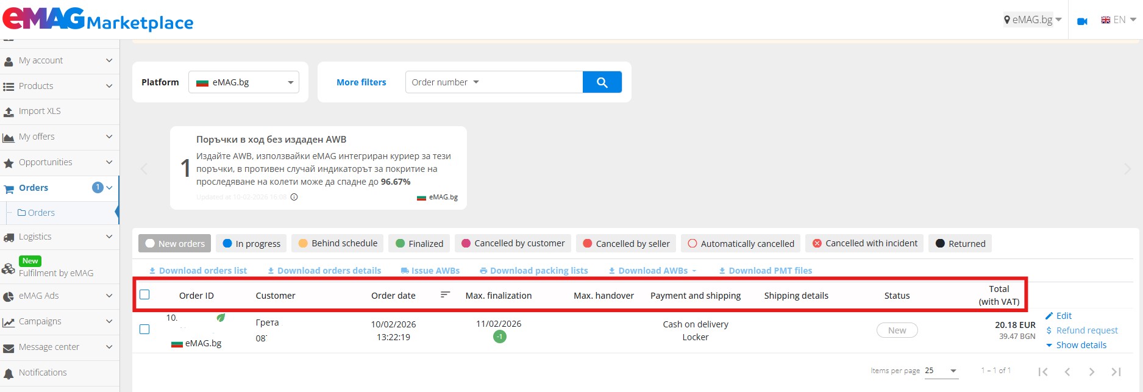Tick the select-all orders checkbox in header
This screenshot has height=392, width=1143.
point(144,294)
